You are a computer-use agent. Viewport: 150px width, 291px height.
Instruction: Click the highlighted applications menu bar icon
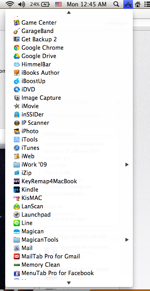coord(128,4)
